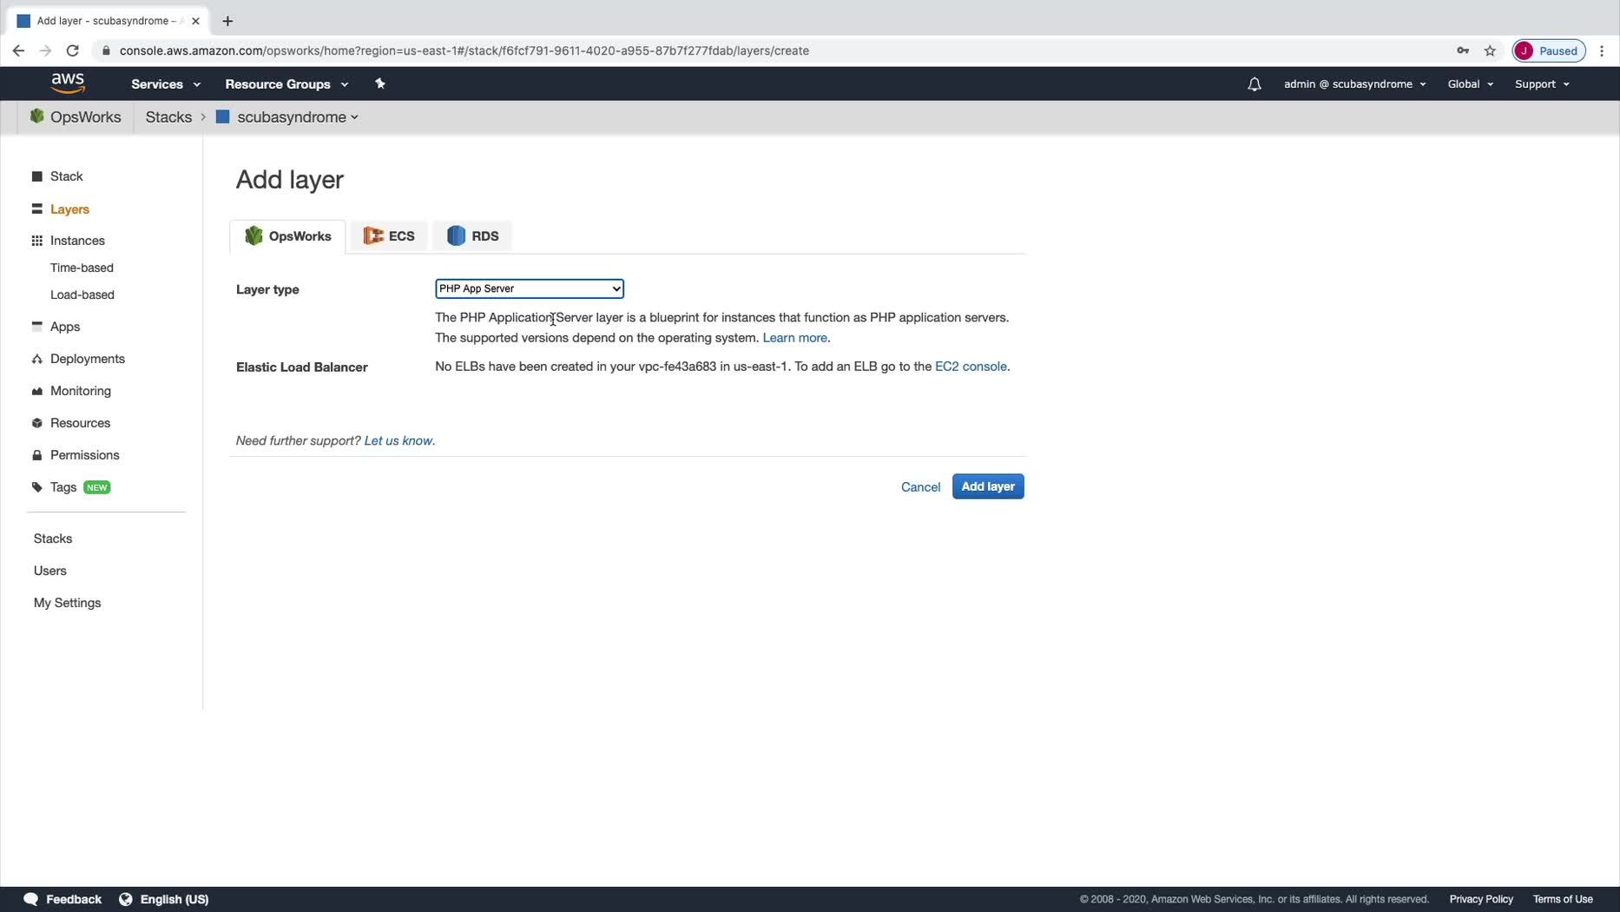Open the saved passwords key icon

coord(1463,50)
